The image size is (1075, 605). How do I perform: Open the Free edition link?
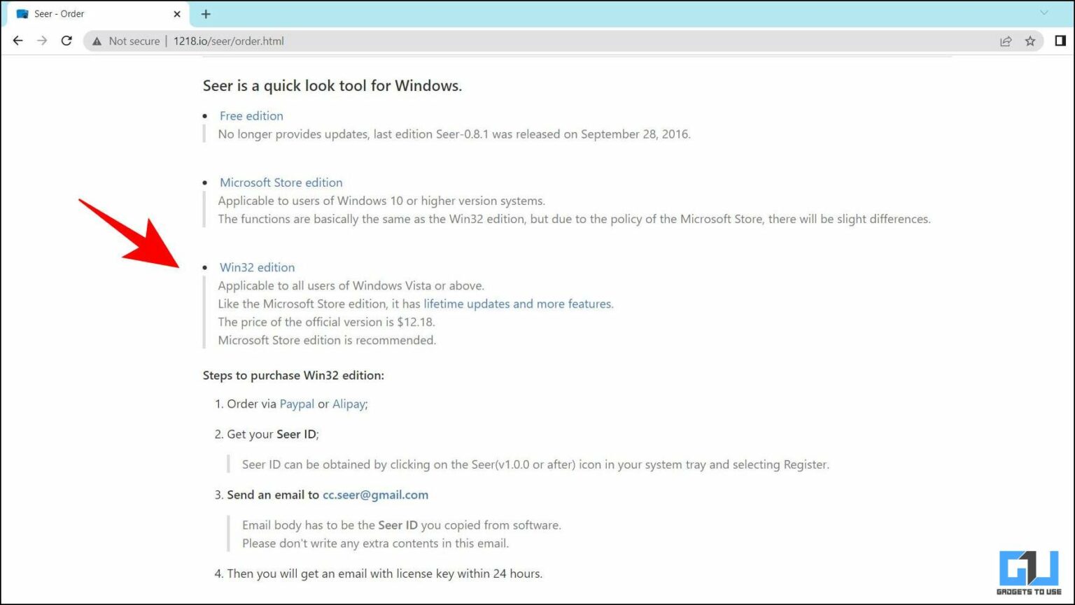coord(251,115)
